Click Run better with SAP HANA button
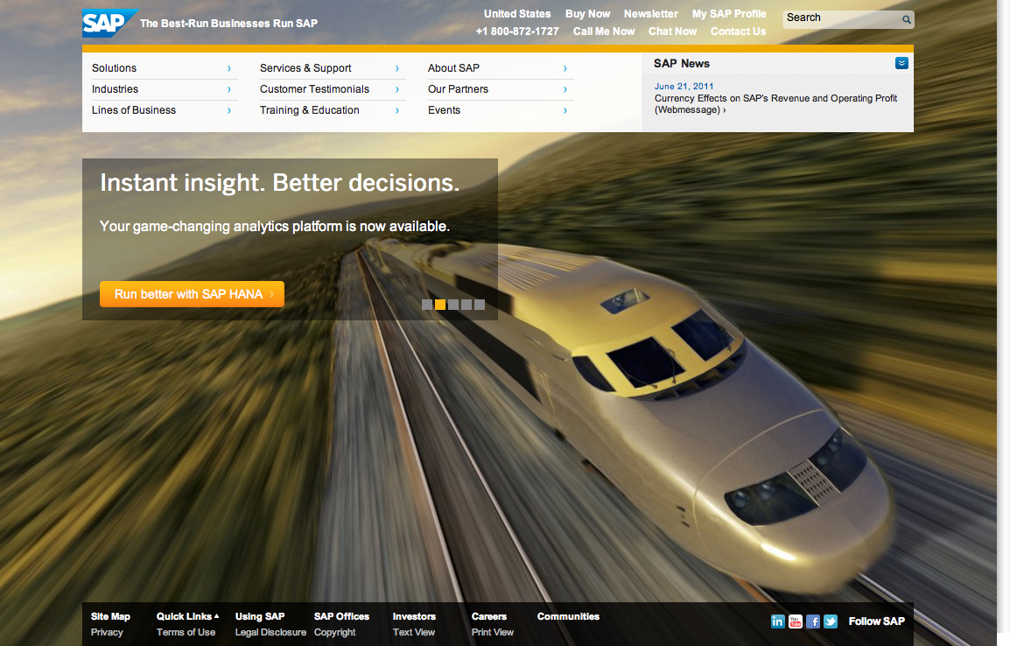 pyautogui.click(x=192, y=294)
